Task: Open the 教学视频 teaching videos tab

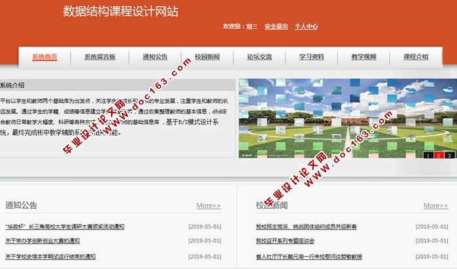Action: click(x=364, y=57)
